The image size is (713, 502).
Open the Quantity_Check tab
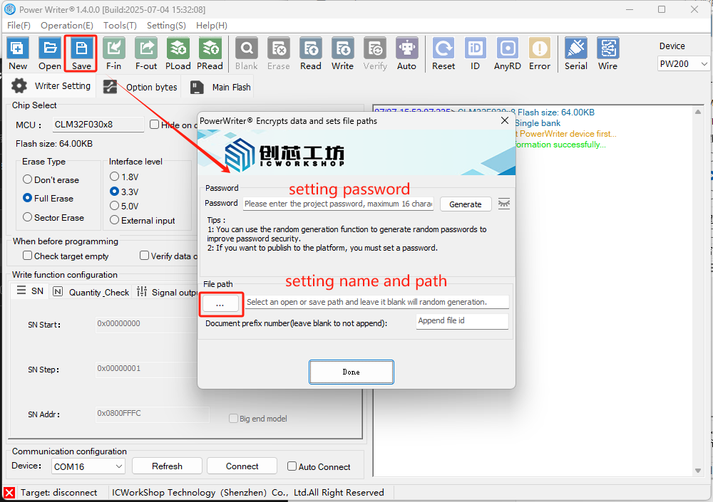(x=91, y=292)
